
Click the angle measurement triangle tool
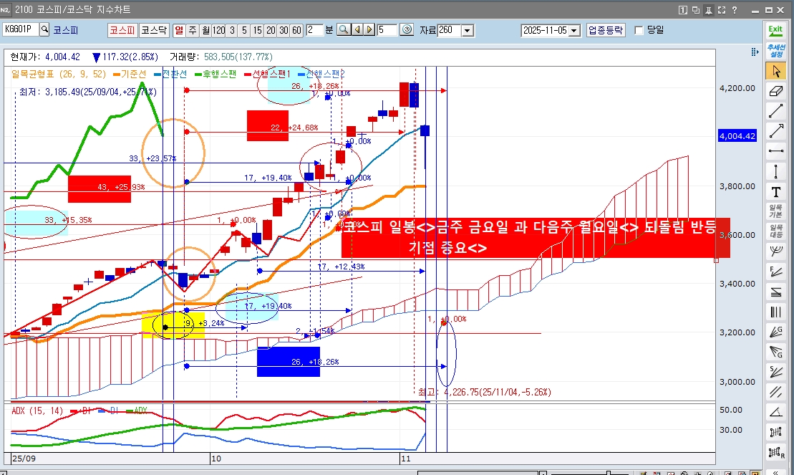pos(775,412)
